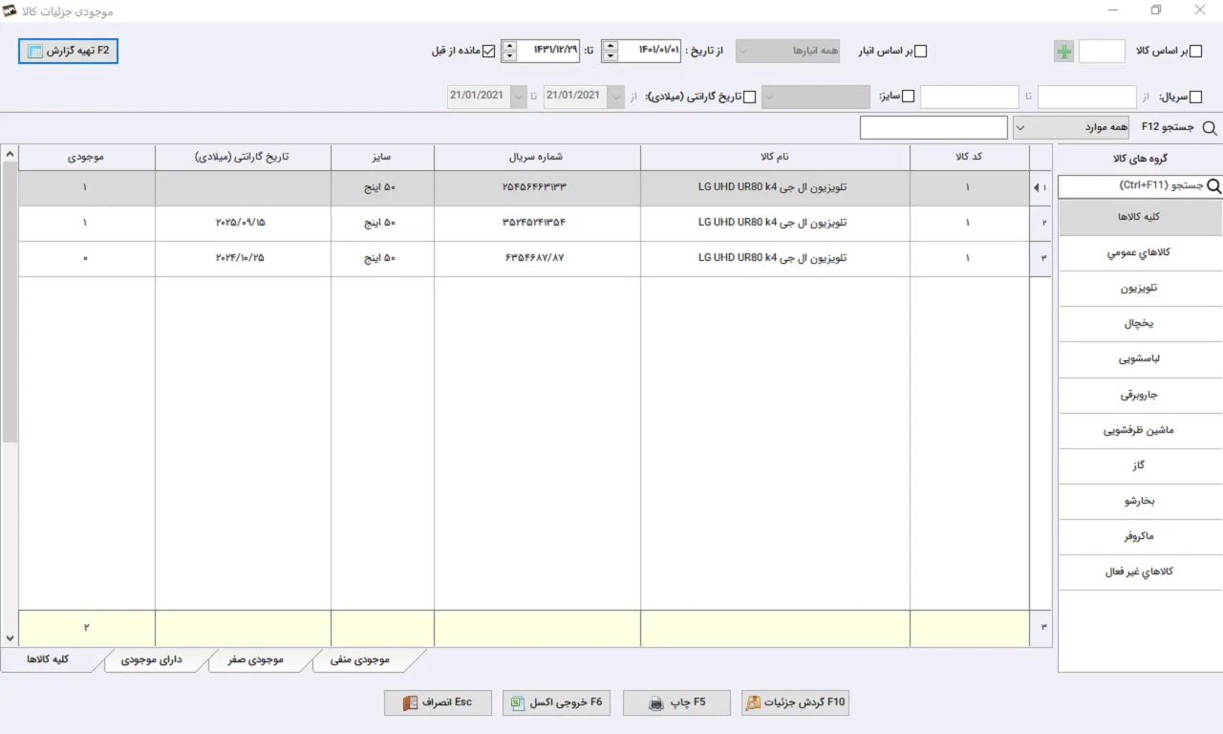Click the stepper next to date ۱۴۰۱/۰۱/۰۱
Viewport: 1223px width, 734px height.
pyautogui.click(x=610, y=52)
